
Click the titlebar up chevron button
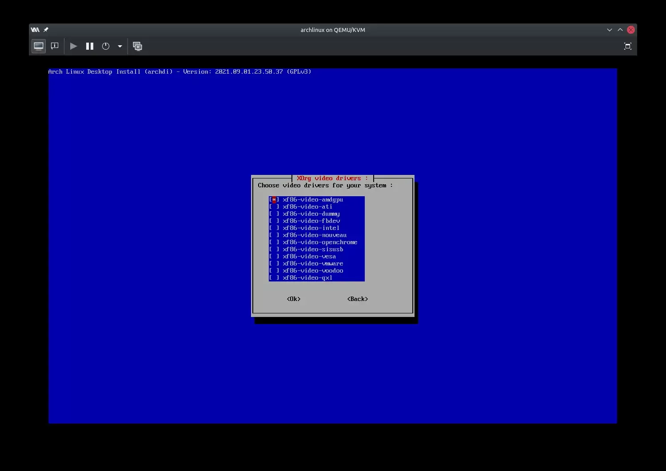[620, 30]
